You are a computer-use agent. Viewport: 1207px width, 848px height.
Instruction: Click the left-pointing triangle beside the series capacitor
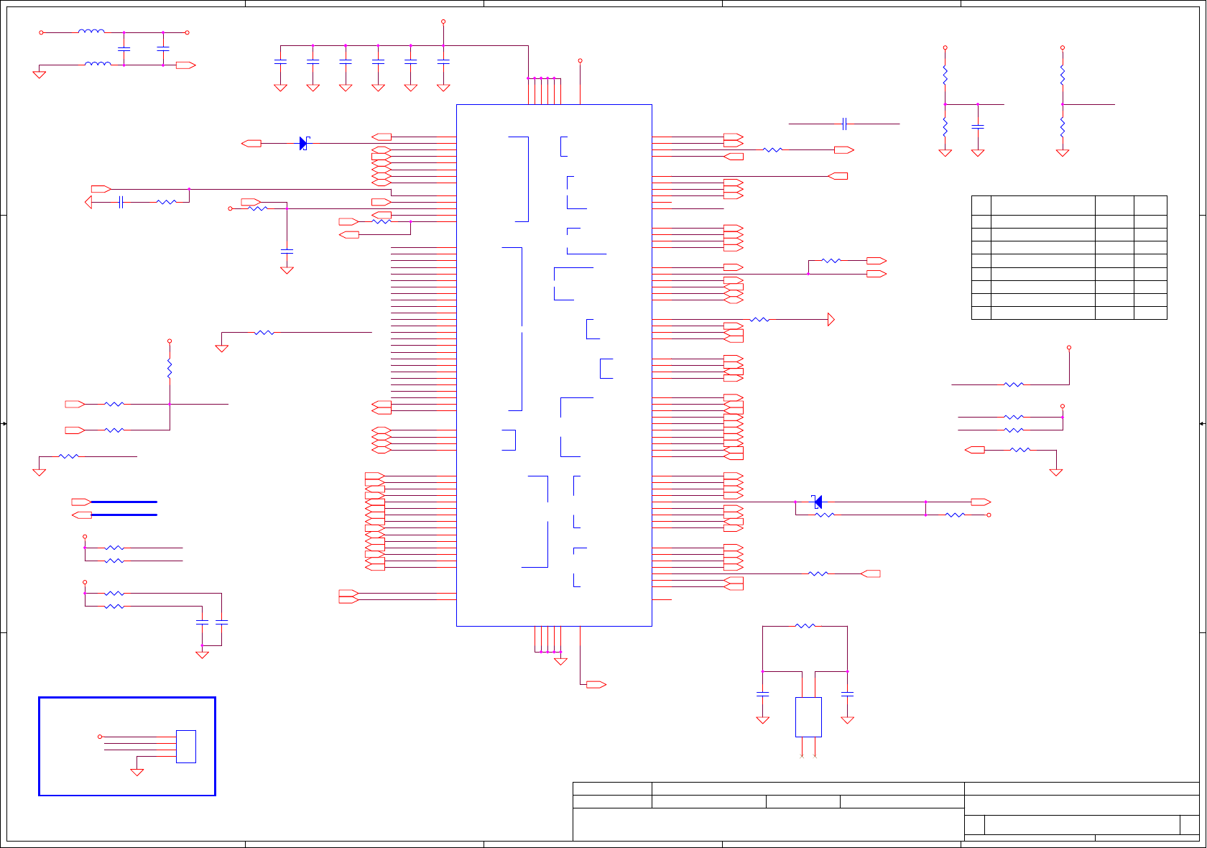point(88,203)
